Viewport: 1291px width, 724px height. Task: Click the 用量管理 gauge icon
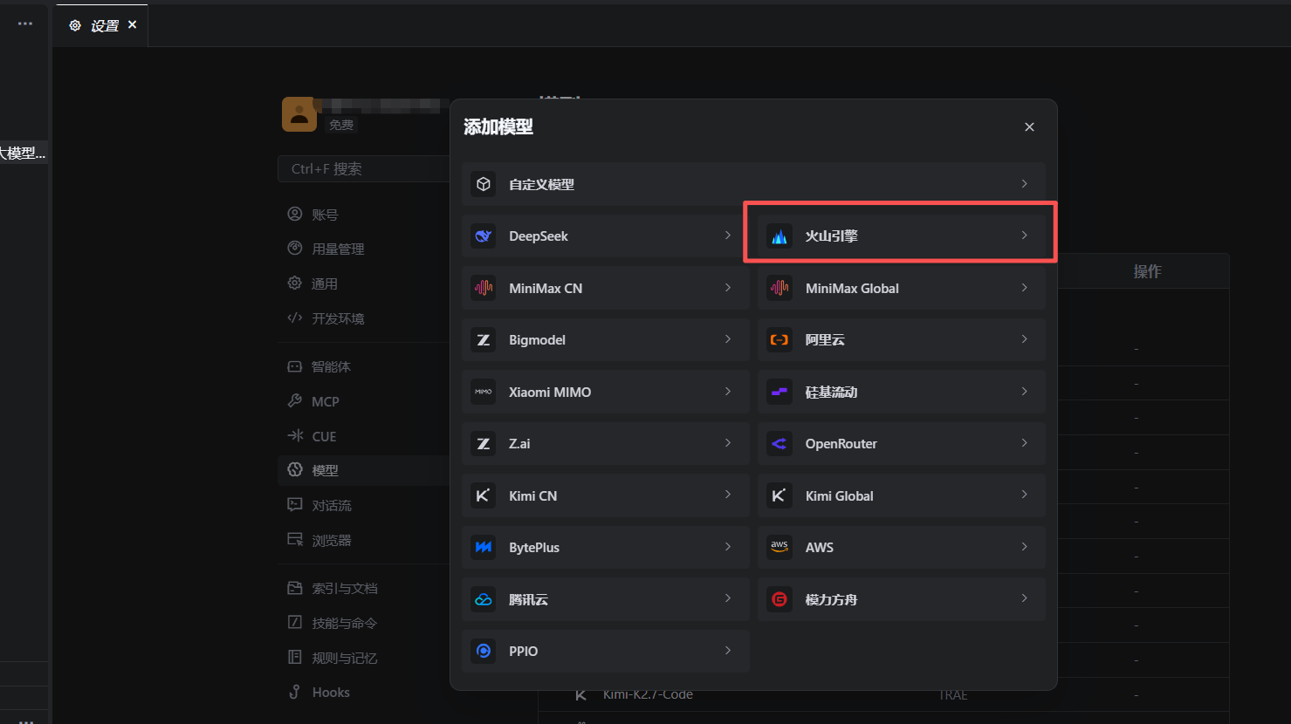tap(295, 249)
